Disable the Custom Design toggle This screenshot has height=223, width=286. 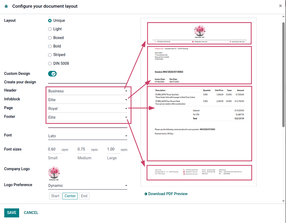52,74
